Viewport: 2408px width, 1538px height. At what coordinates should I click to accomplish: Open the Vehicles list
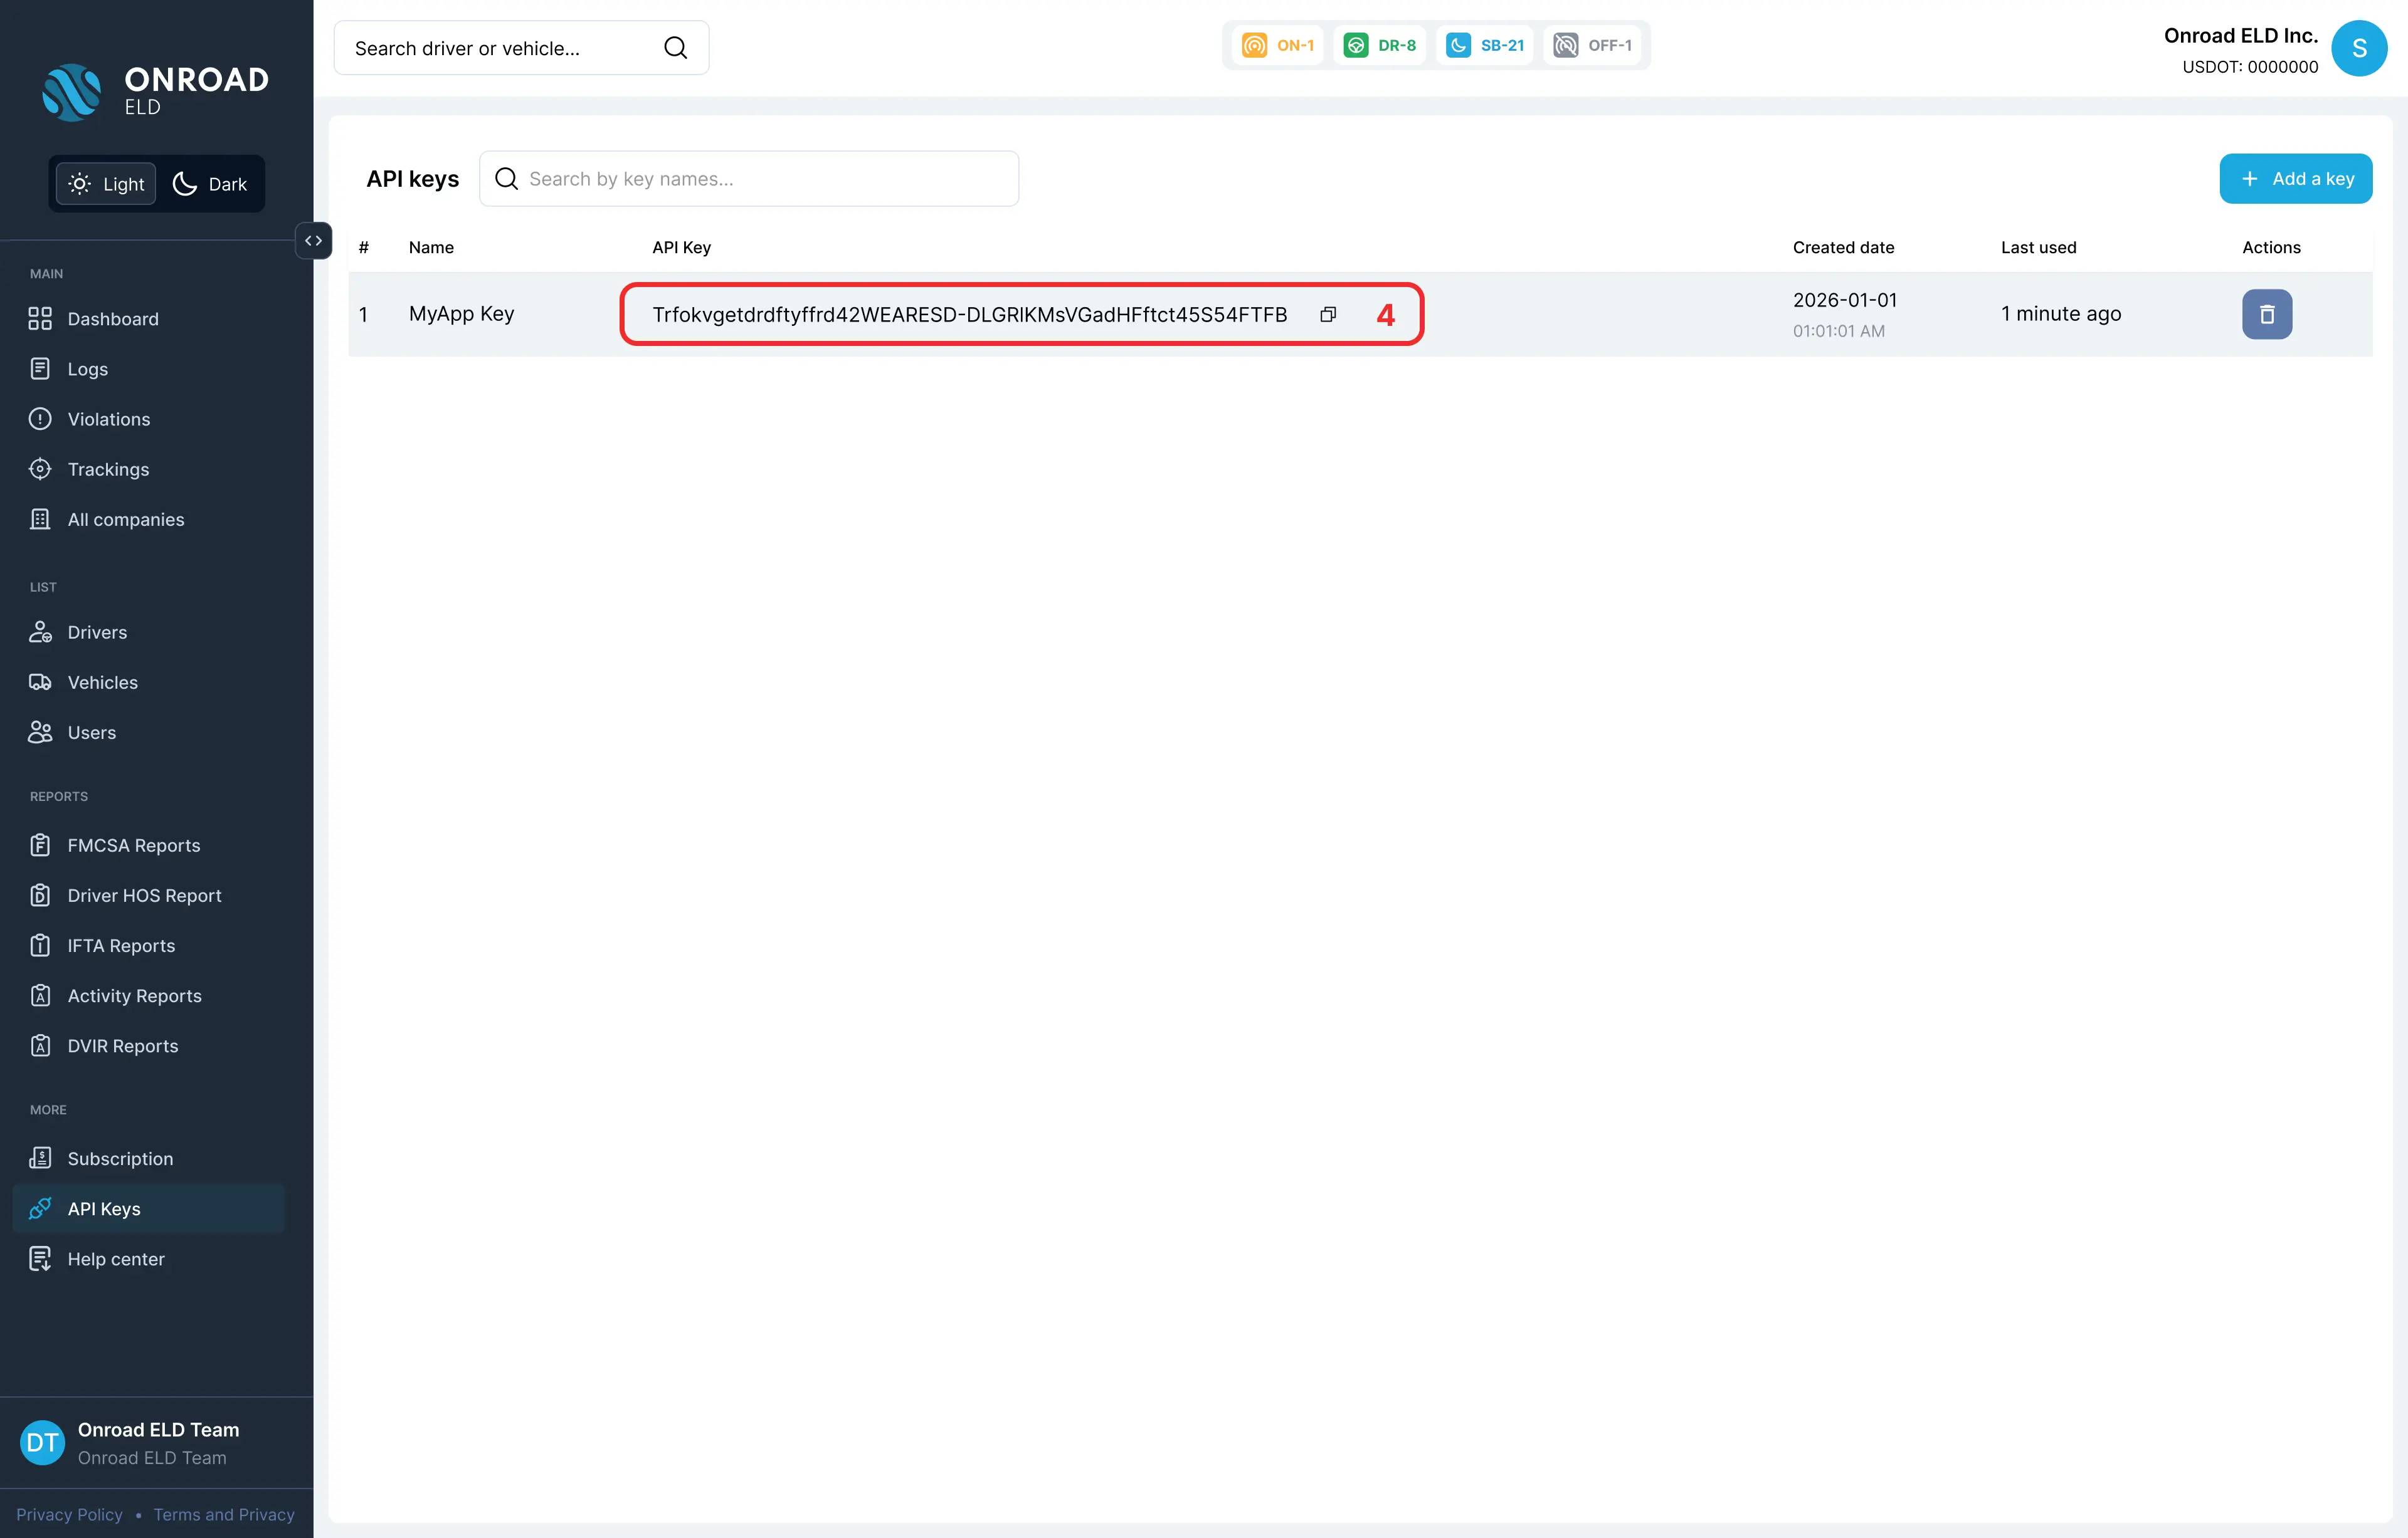(103, 683)
